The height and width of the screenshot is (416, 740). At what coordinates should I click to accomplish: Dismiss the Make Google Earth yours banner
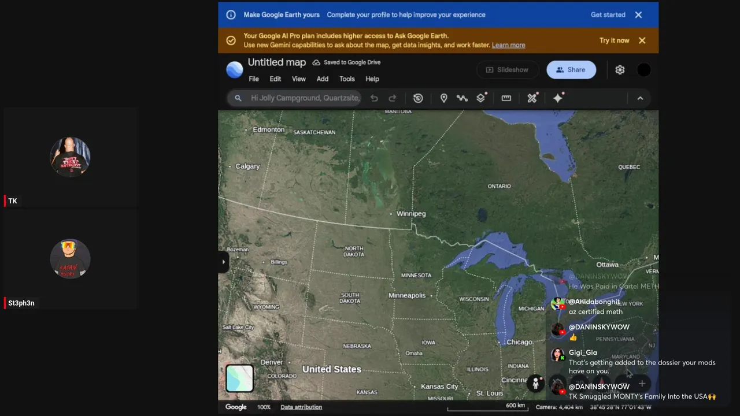(x=638, y=15)
